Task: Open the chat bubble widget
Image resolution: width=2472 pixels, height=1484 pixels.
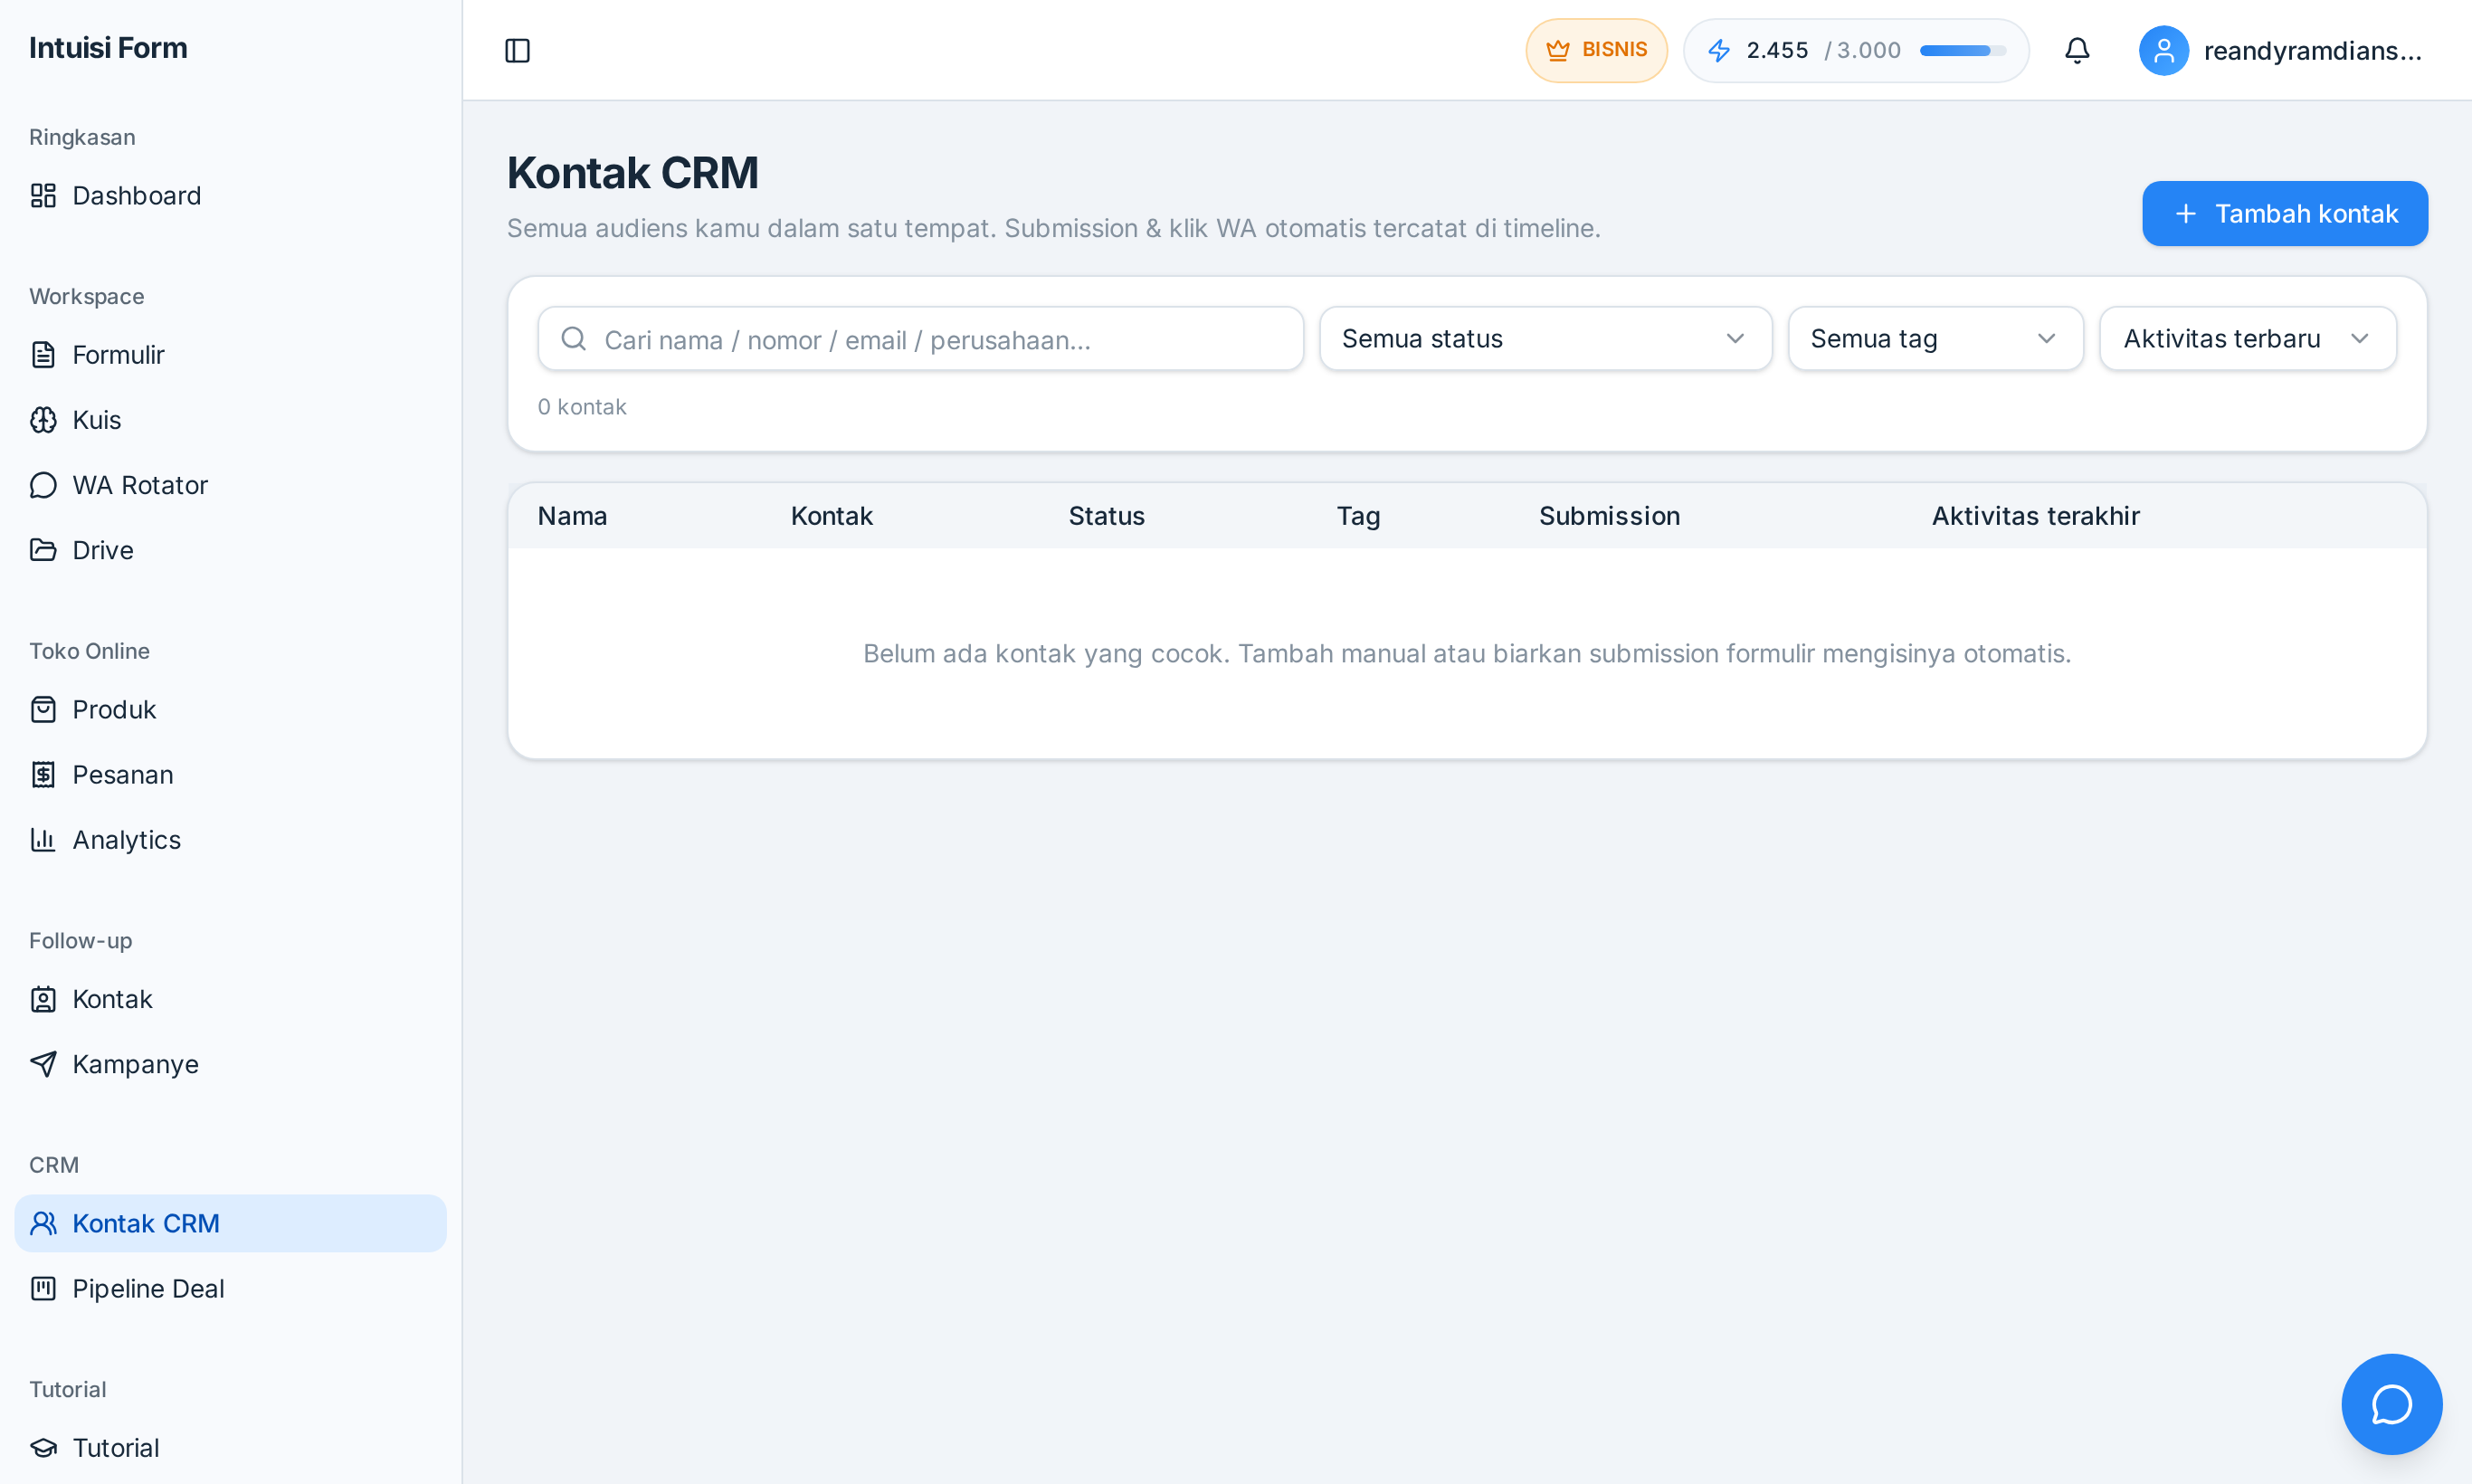Action: [2391, 1403]
